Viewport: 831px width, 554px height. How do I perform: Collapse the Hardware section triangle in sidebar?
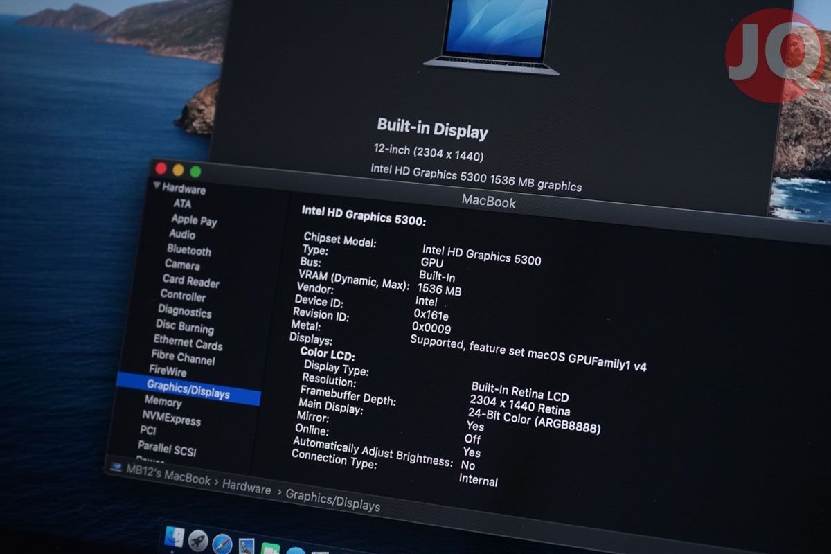tap(157, 186)
